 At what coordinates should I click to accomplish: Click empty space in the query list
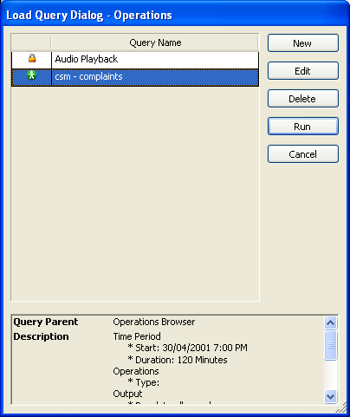tap(135, 193)
